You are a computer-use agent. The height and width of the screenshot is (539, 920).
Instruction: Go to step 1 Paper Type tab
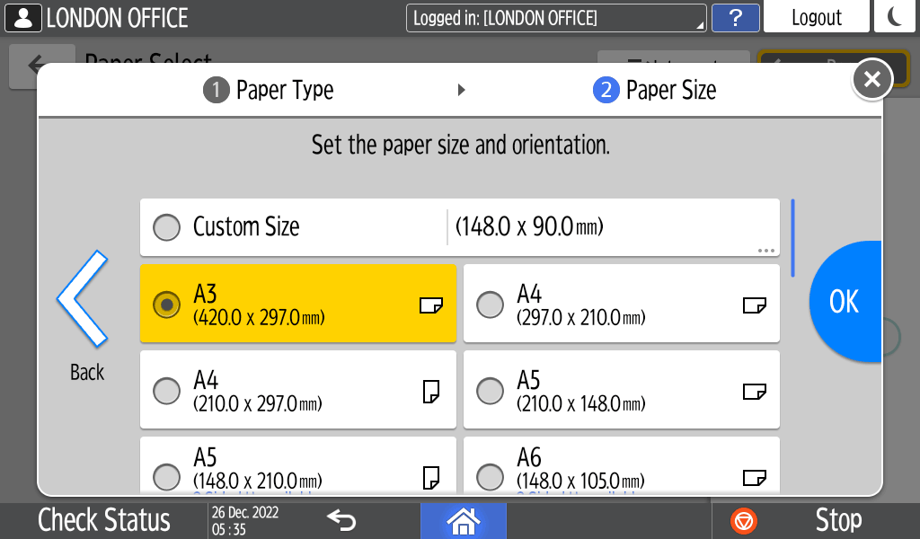pos(269,90)
